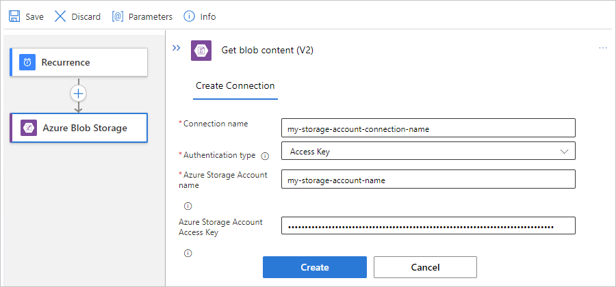Click the Get blob content connector icon
The height and width of the screenshot is (287, 616).
point(201,50)
